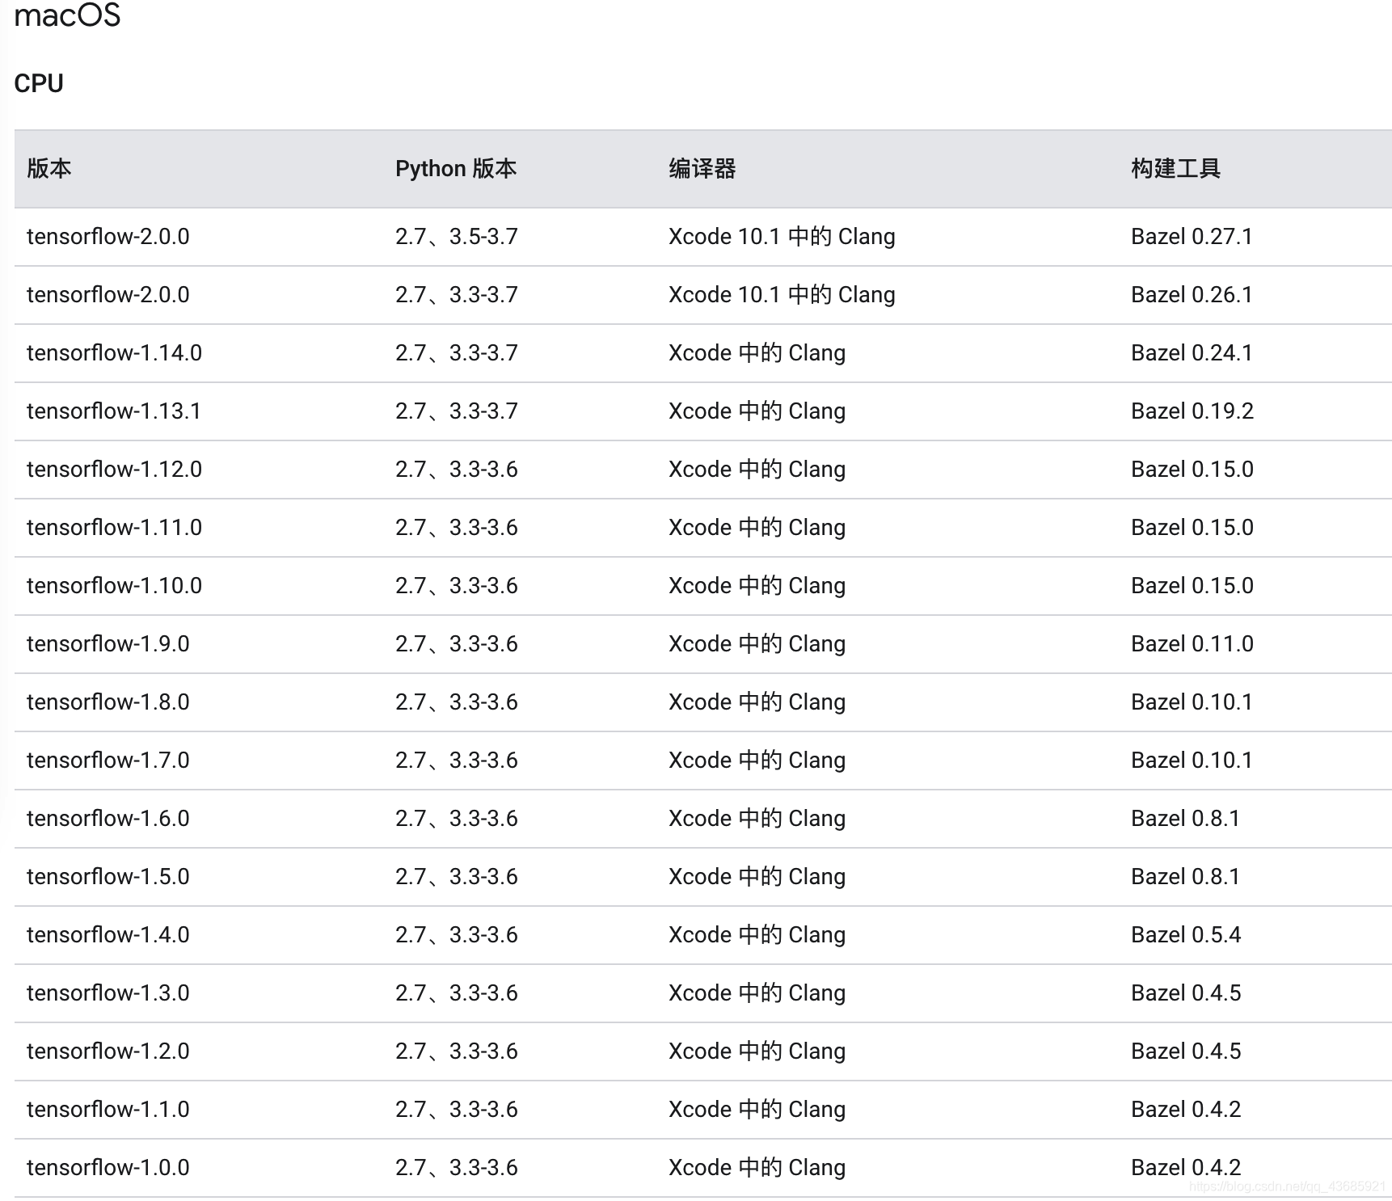1392x1201 pixels.
Task: Select Python 2.7、3.3-3.6 in tensorflow-1.12.0 row
Action: point(457,470)
